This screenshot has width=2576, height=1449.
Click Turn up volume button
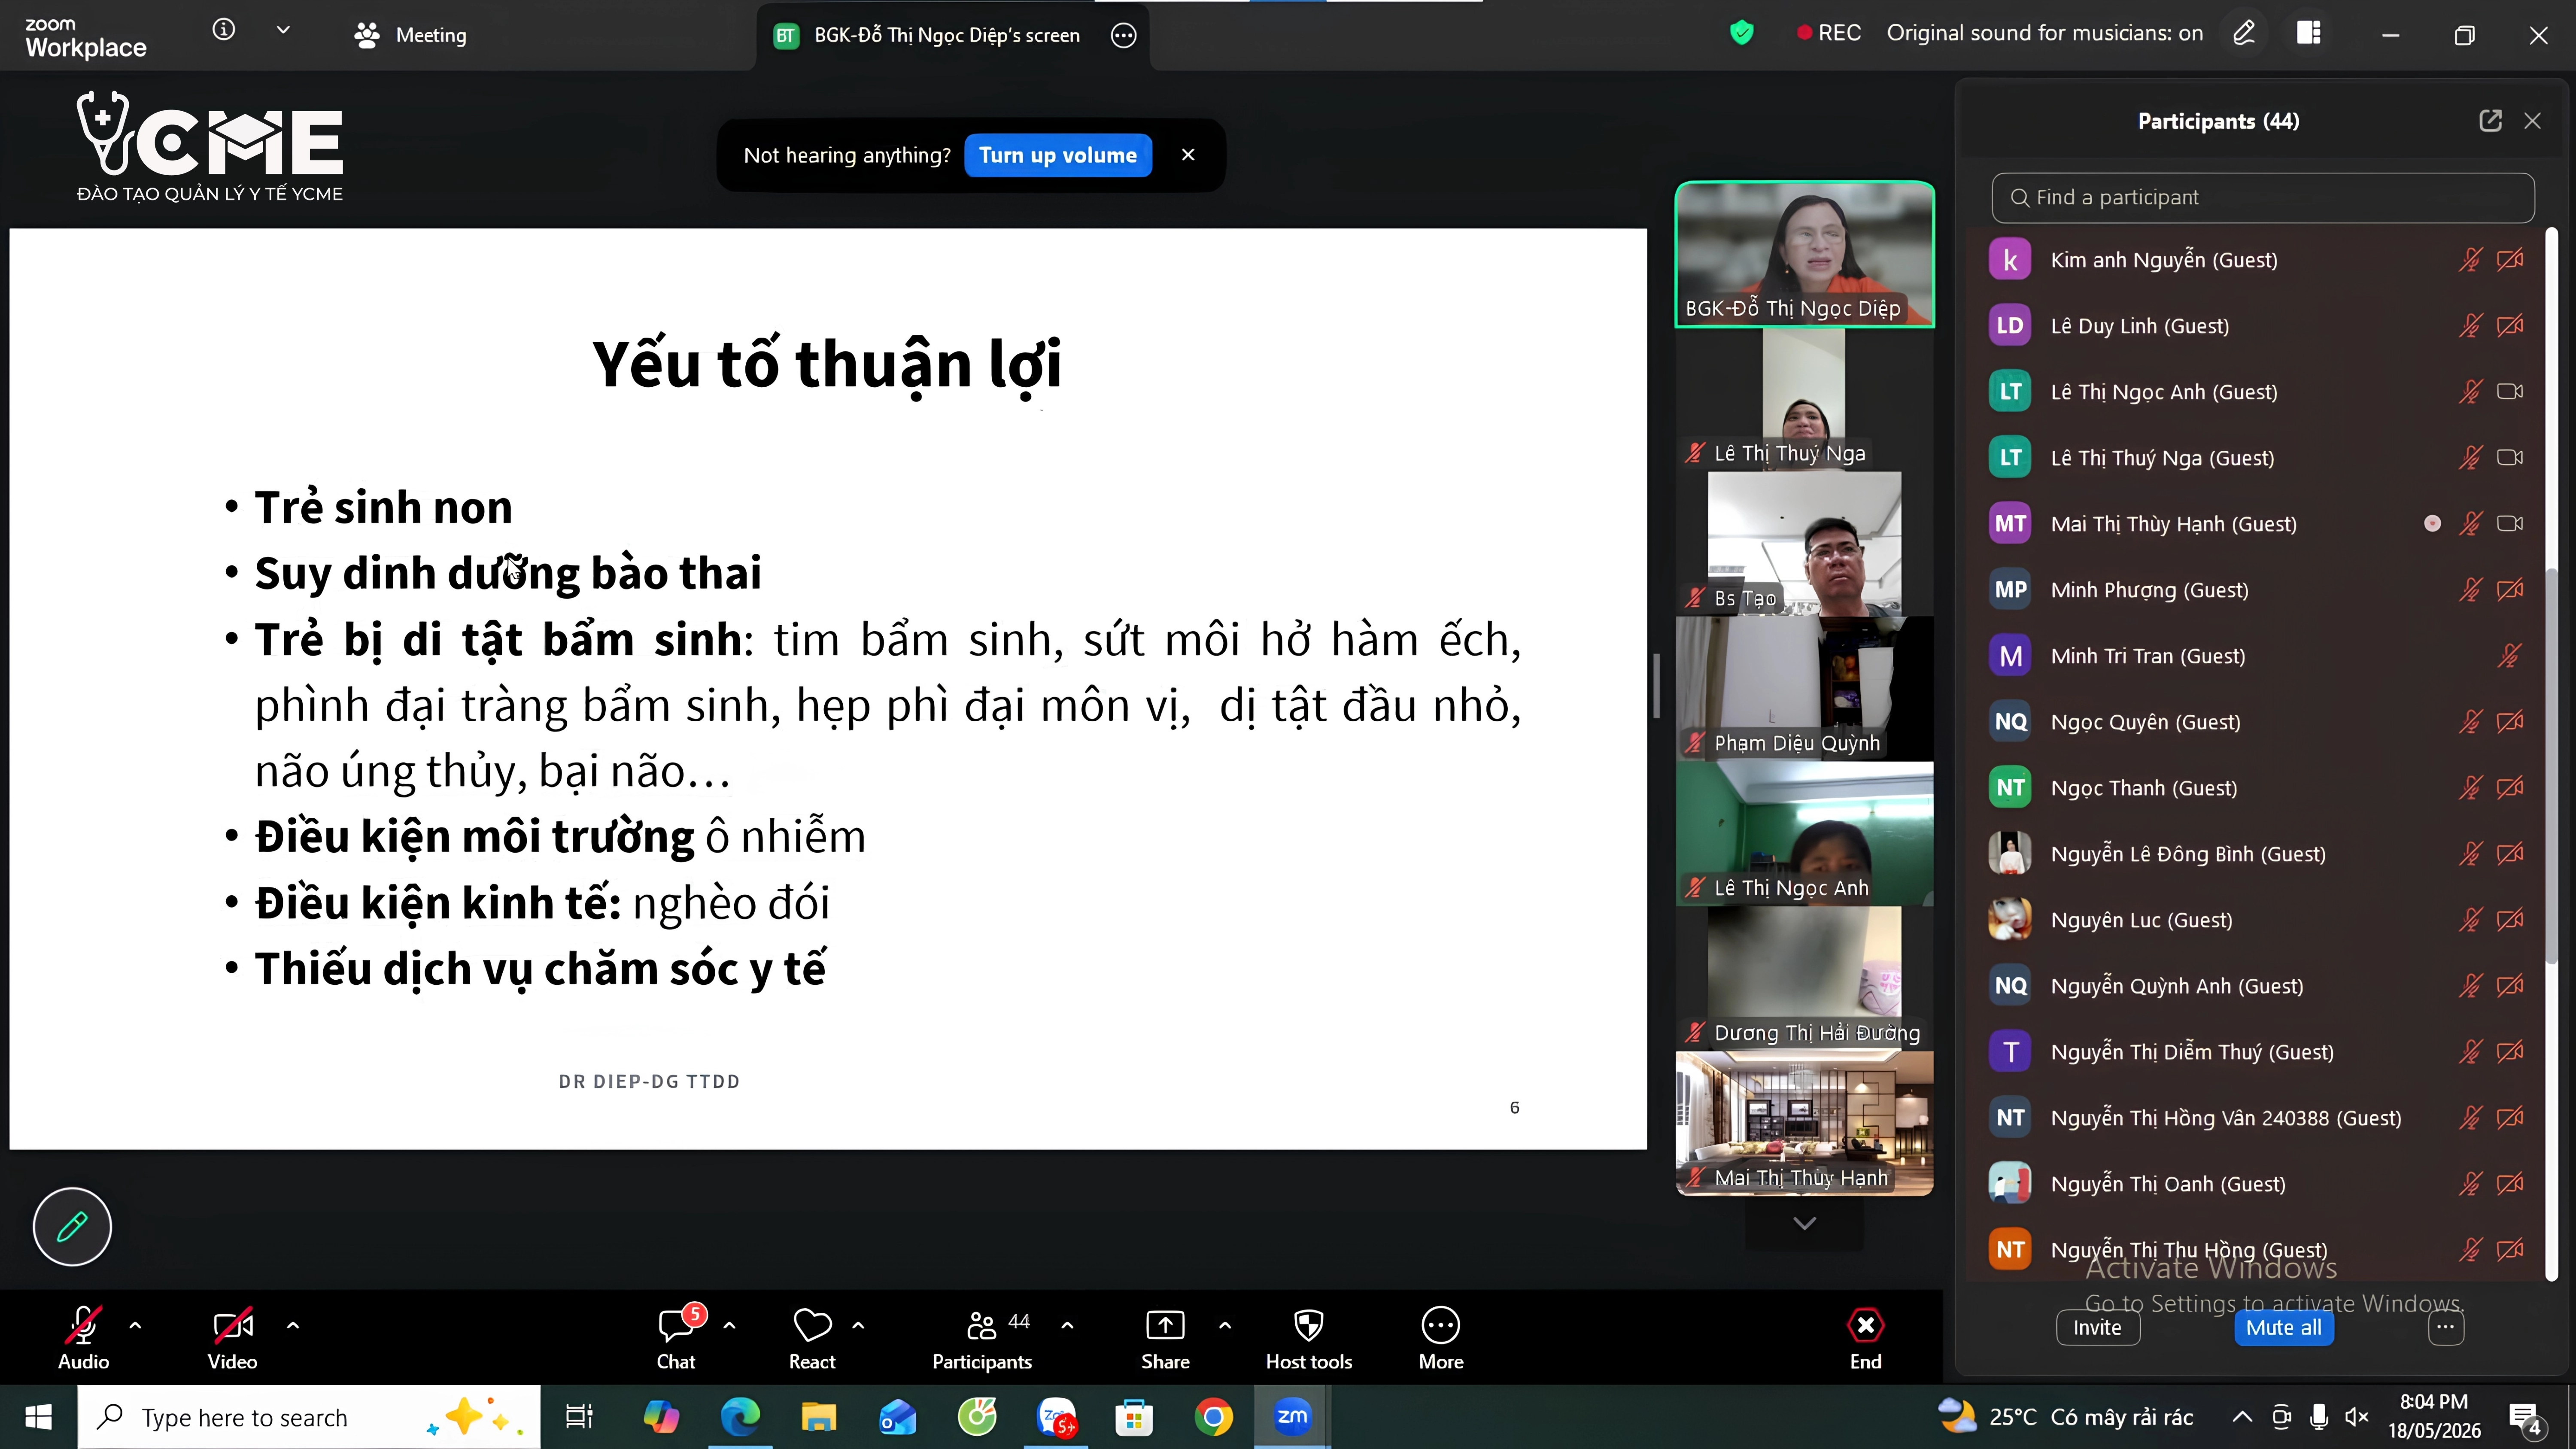(x=1058, y=155)
